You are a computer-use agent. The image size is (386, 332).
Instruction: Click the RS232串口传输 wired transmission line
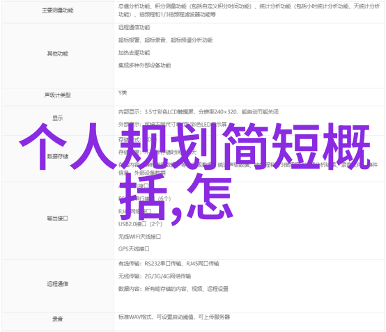click(x=169, y=264)
